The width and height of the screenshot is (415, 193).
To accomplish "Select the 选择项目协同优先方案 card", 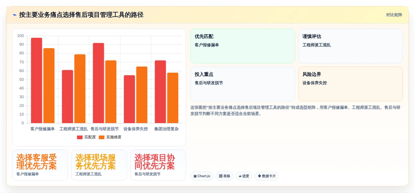I will pos(158,165).
